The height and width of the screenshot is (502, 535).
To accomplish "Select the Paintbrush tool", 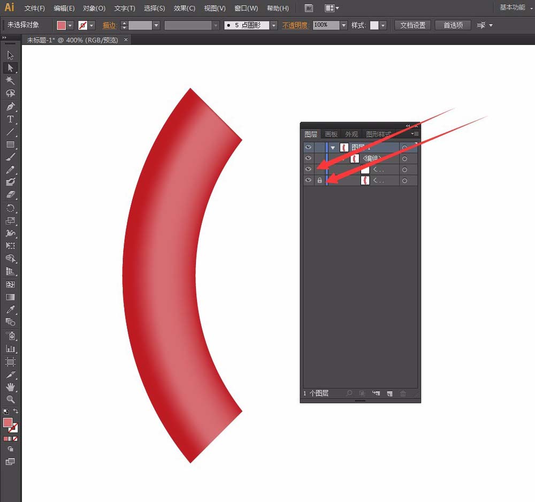I will tap(11, 157).
